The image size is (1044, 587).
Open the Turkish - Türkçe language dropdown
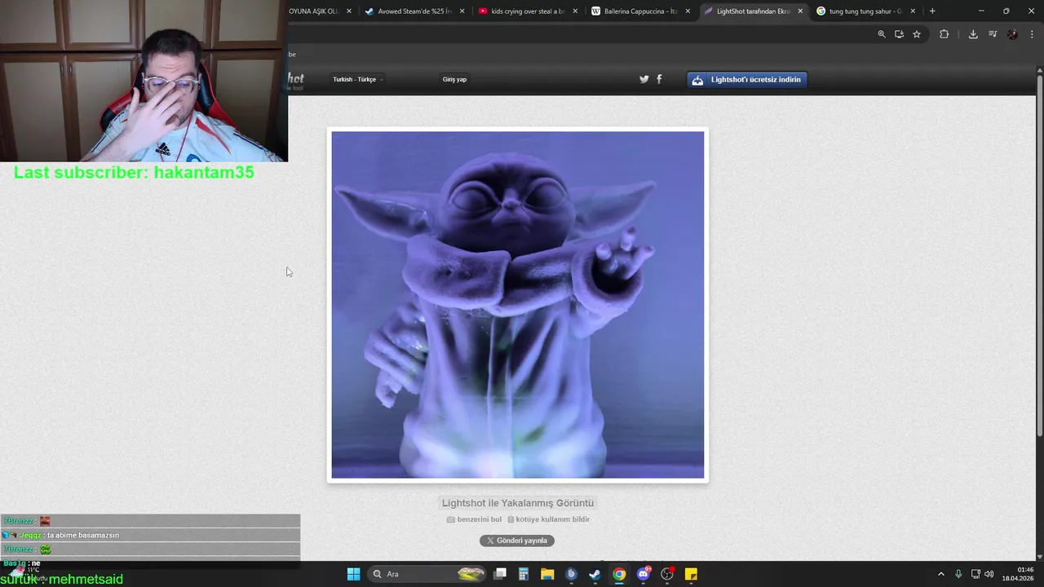point(357,79)
